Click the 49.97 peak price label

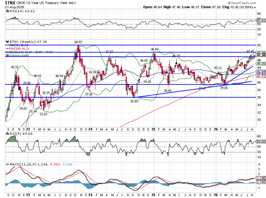pos(78,42)
